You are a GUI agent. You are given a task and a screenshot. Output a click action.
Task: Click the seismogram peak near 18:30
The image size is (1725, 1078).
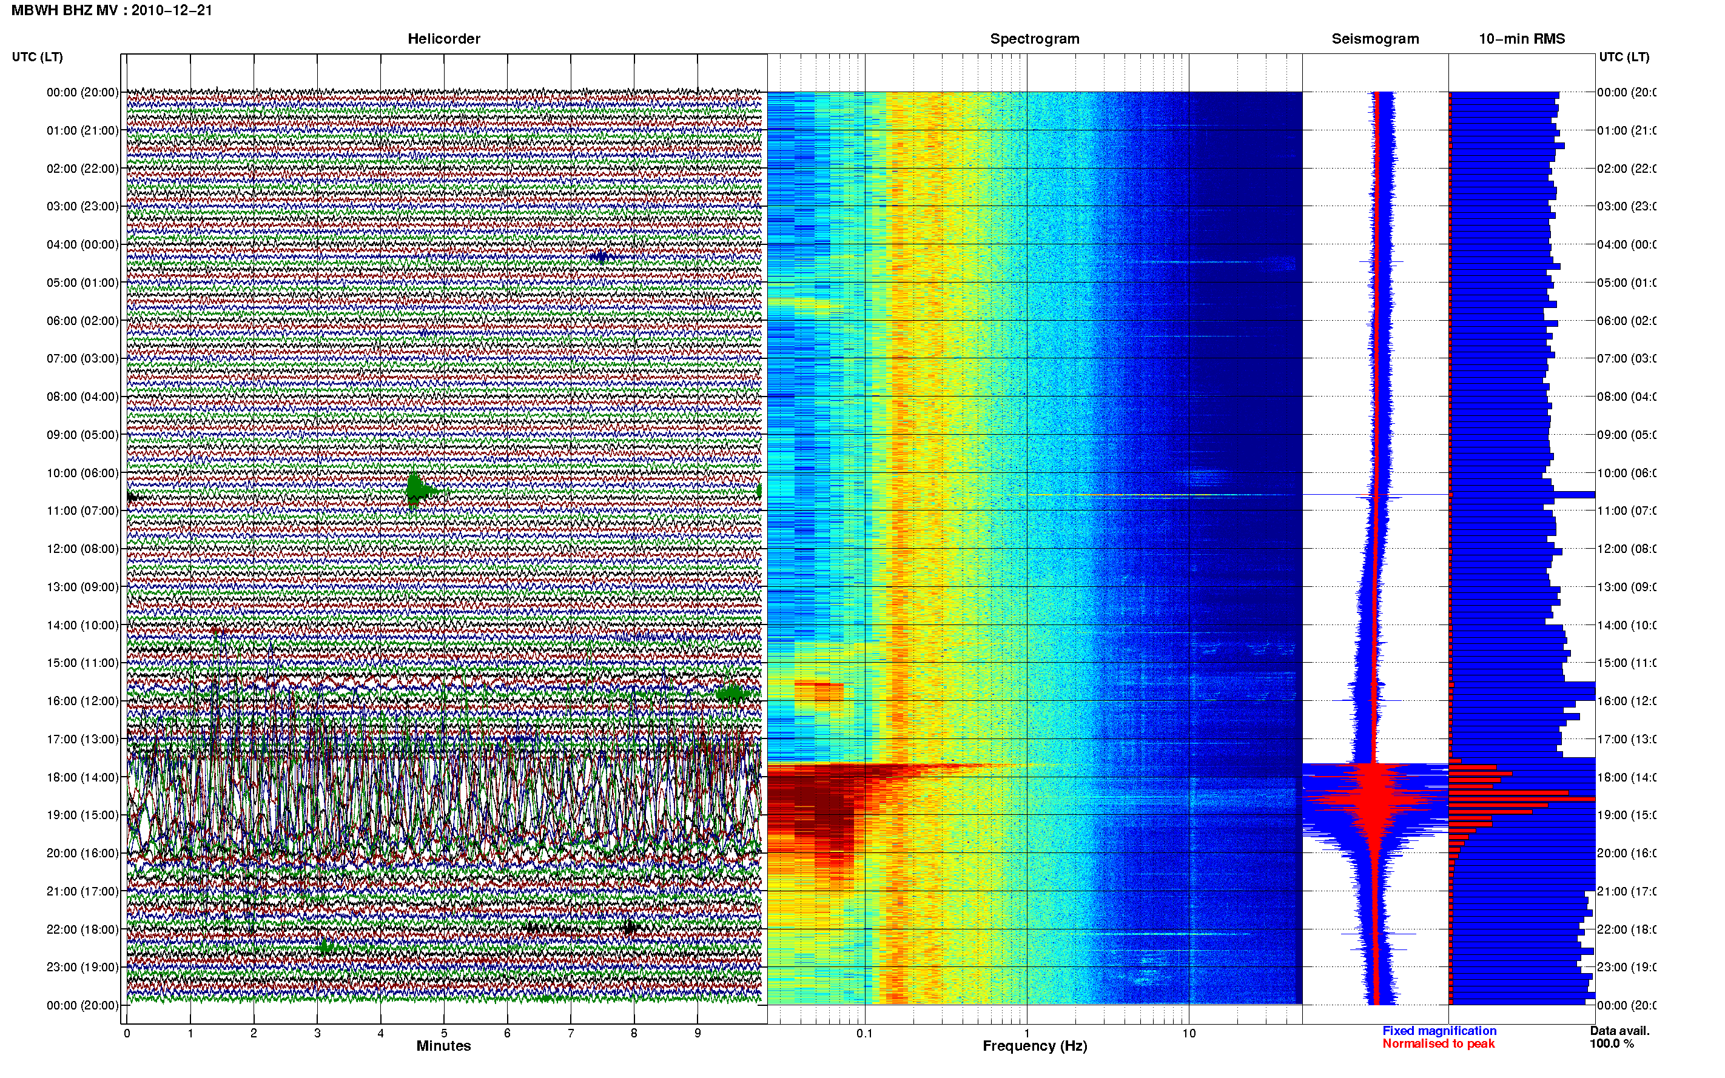pos(1375,800)
